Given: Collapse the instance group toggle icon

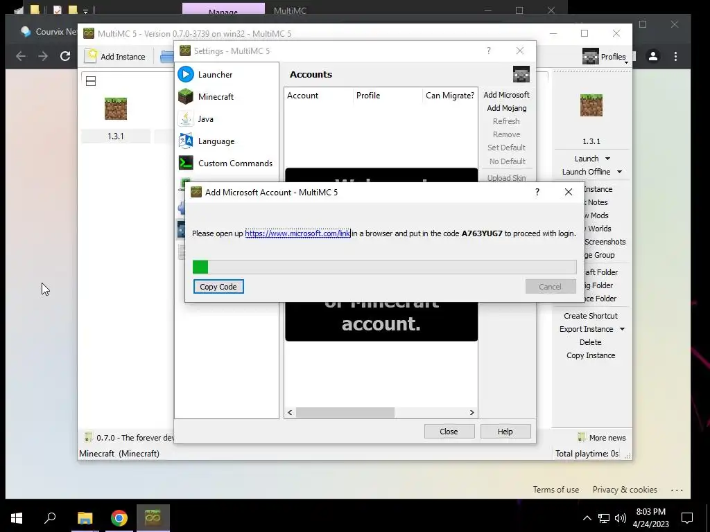Looking at the screenshot, I should click(91, 82).
